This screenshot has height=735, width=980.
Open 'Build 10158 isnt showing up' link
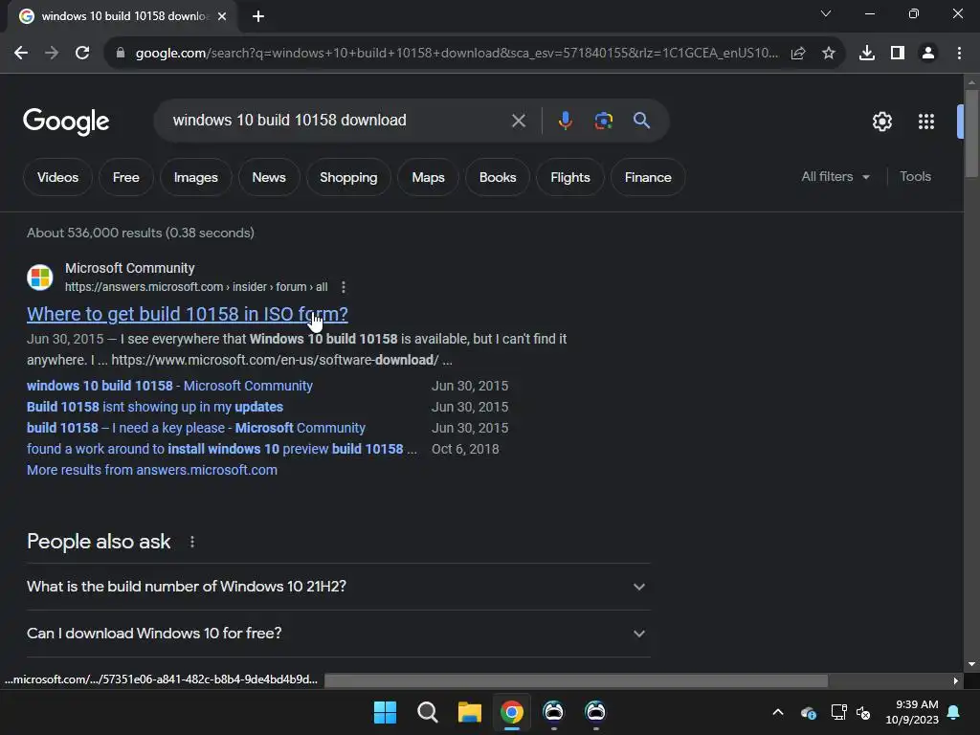tap(155, 407)
